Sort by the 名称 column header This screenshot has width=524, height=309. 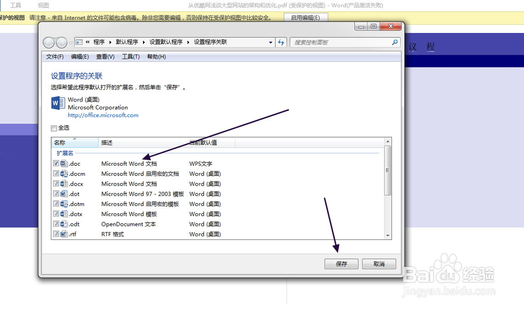(x=75, y=143)
